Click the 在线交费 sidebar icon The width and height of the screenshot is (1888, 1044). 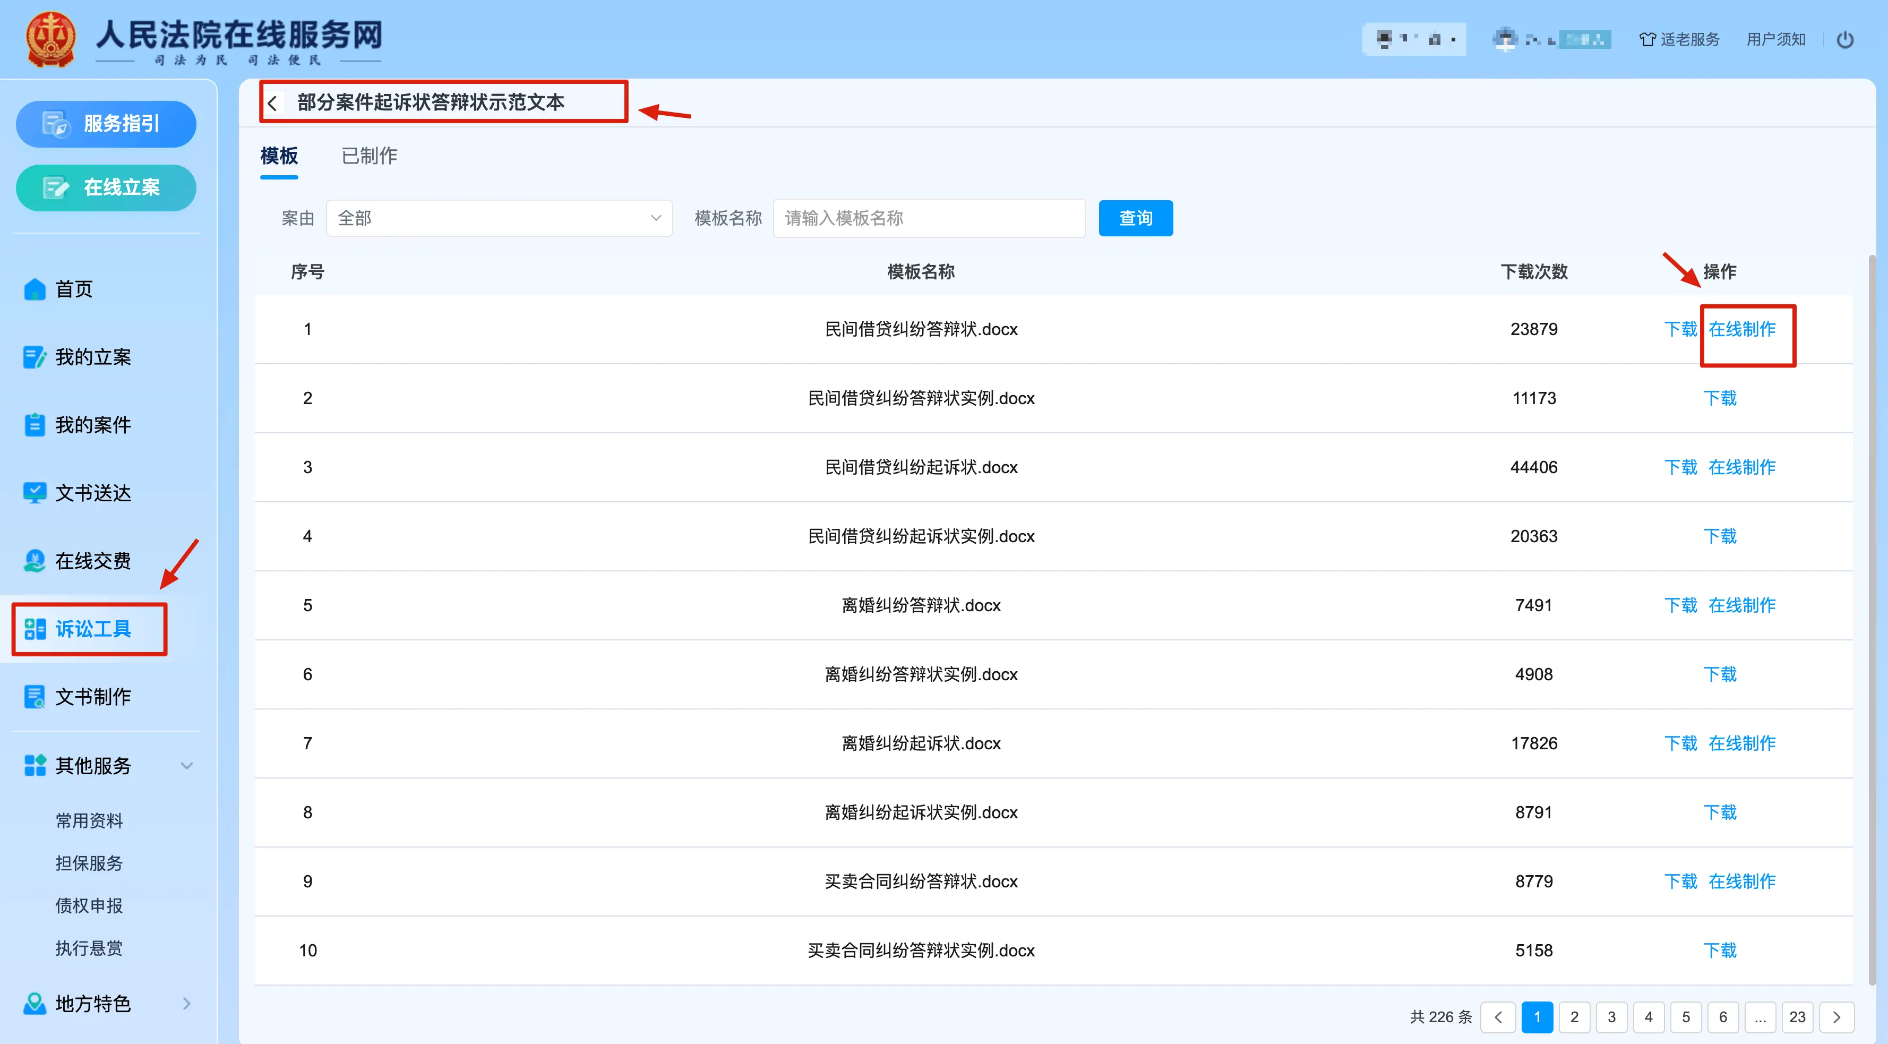35,561
